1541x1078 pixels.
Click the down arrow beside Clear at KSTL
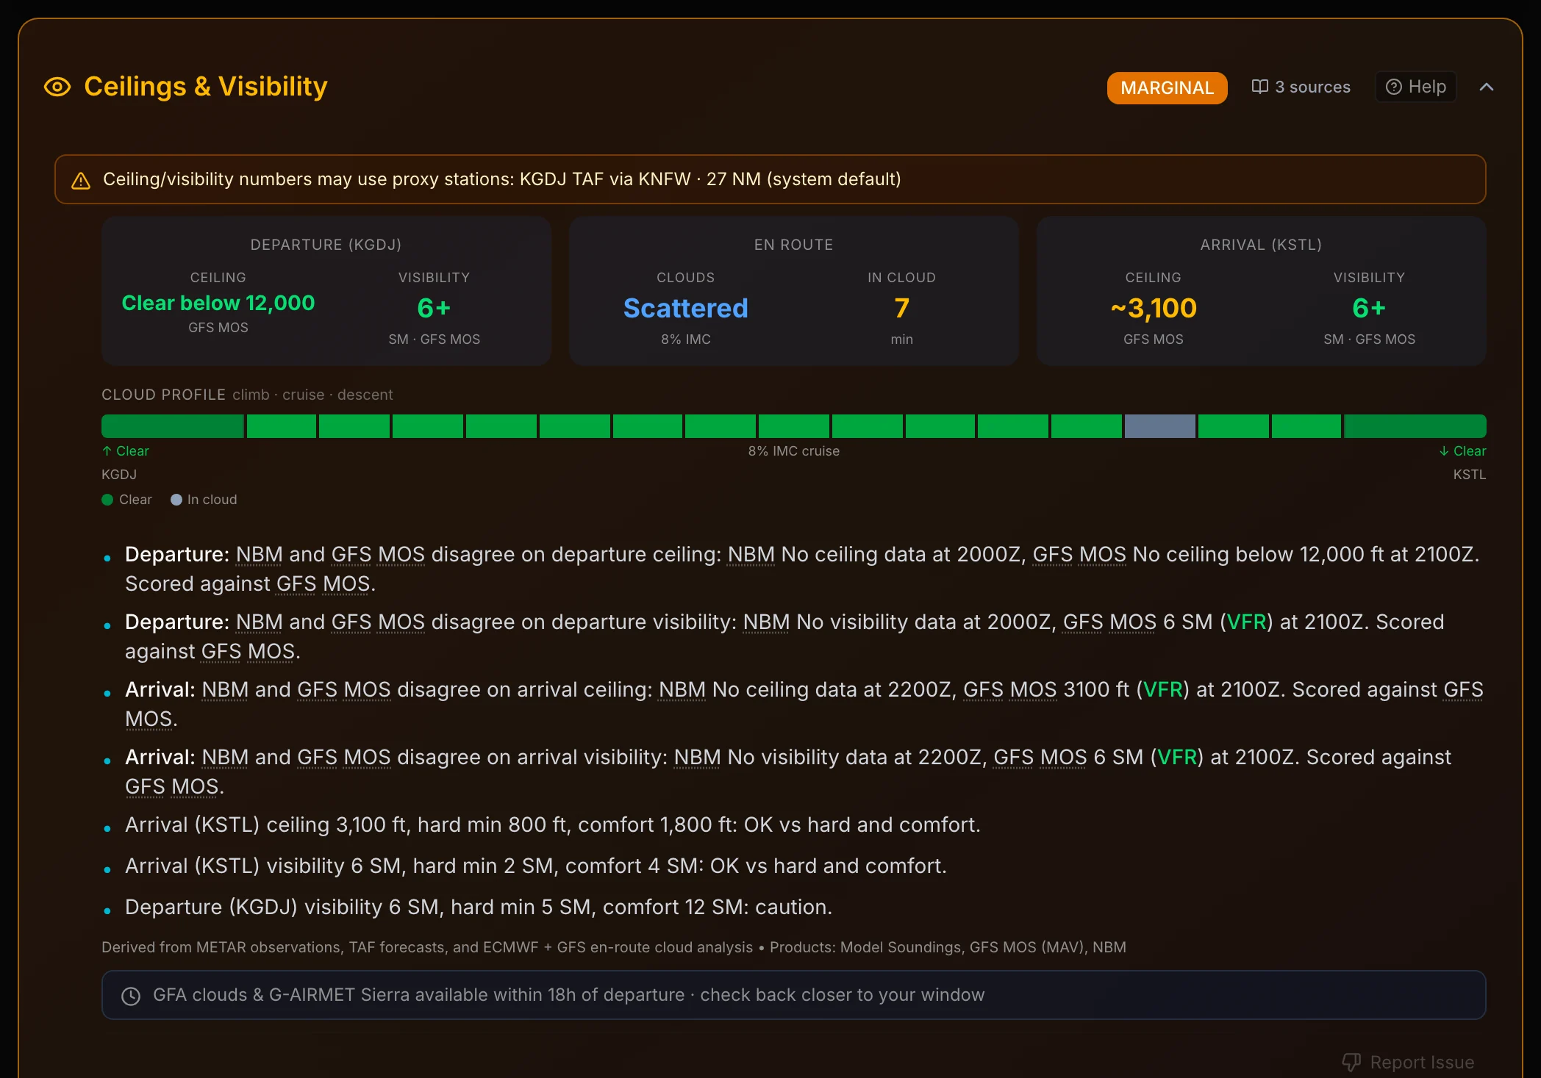pos(1444,450)
